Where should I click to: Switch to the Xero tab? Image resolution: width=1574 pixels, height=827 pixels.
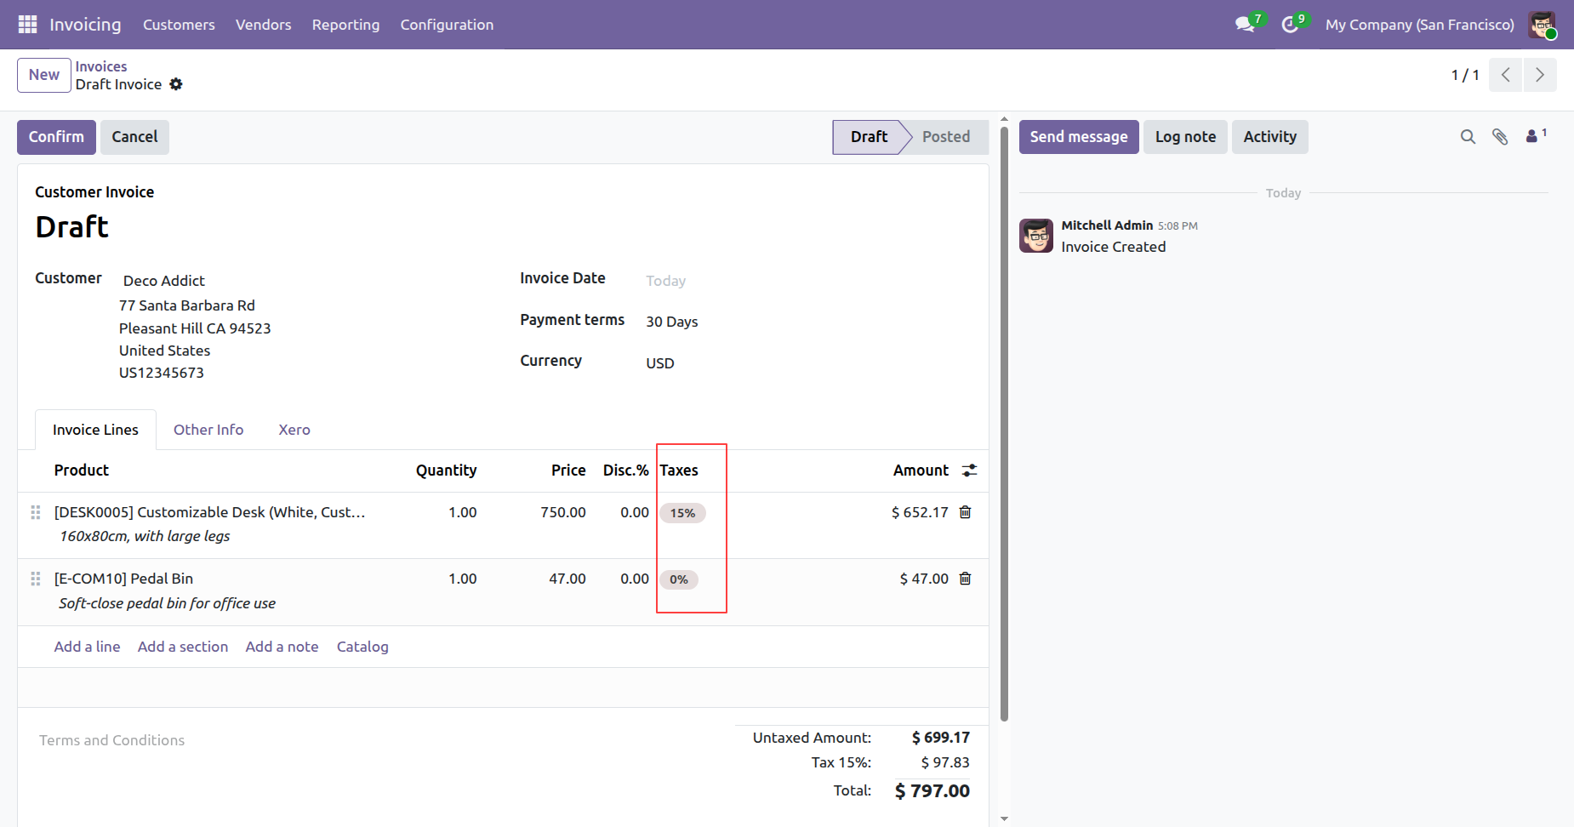click(294, 430)
